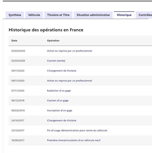Image resolution: width=152 pixels, height=153 pixels.
Task: Open the Situation administrative tab
Action: (x=93, y=15)
